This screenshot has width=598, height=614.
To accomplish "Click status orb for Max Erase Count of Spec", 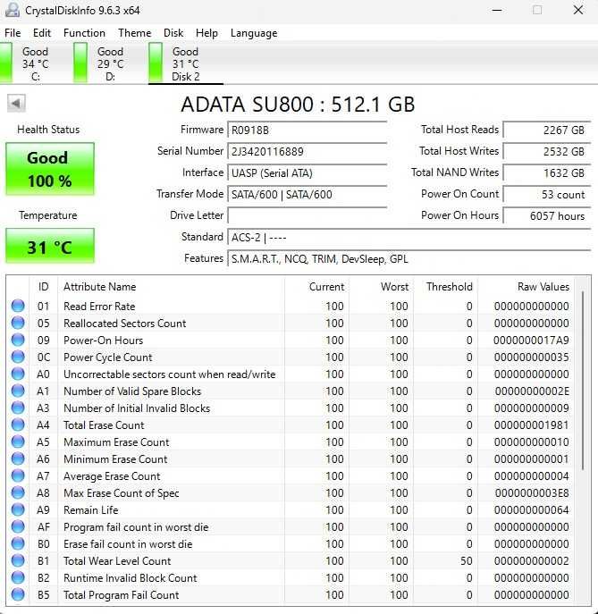I will [x=18, y=492].
